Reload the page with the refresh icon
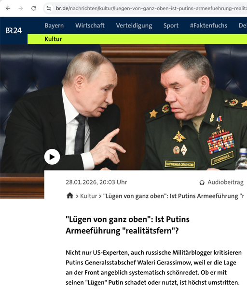Image resolution: width=247 pixels, height=289 pixels. 34,8
